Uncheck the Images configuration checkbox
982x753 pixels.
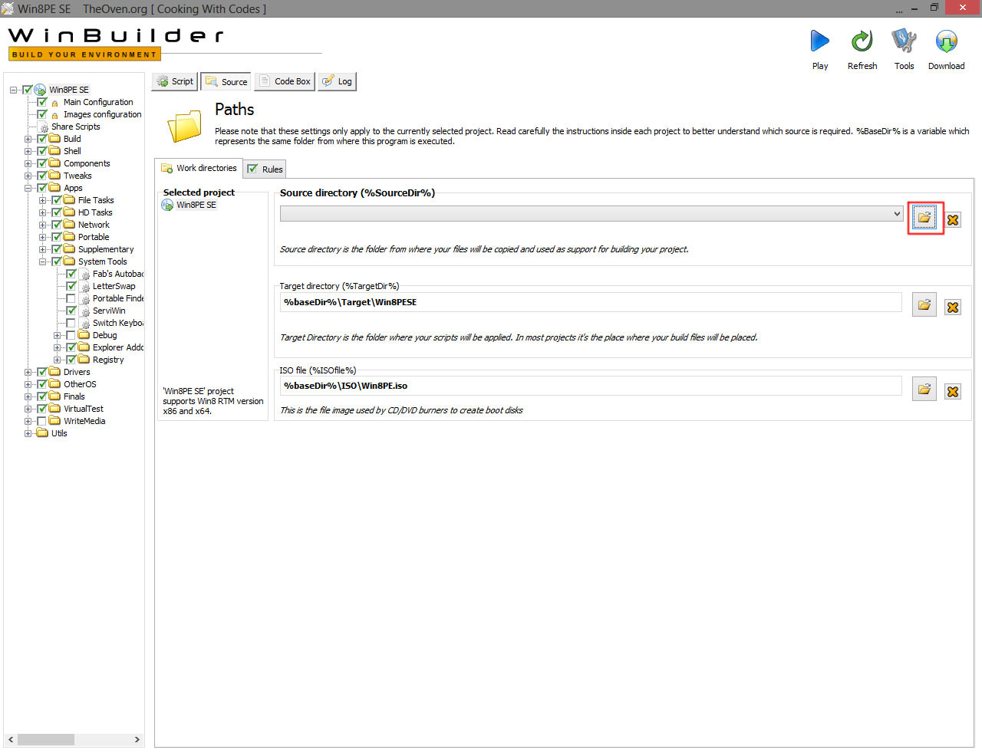42,114
